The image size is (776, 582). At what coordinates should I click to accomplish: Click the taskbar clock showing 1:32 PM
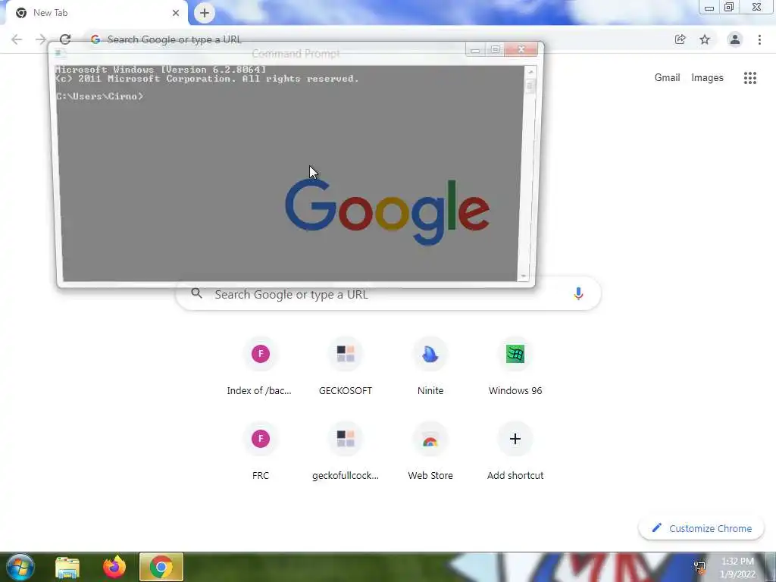(737, 568)
